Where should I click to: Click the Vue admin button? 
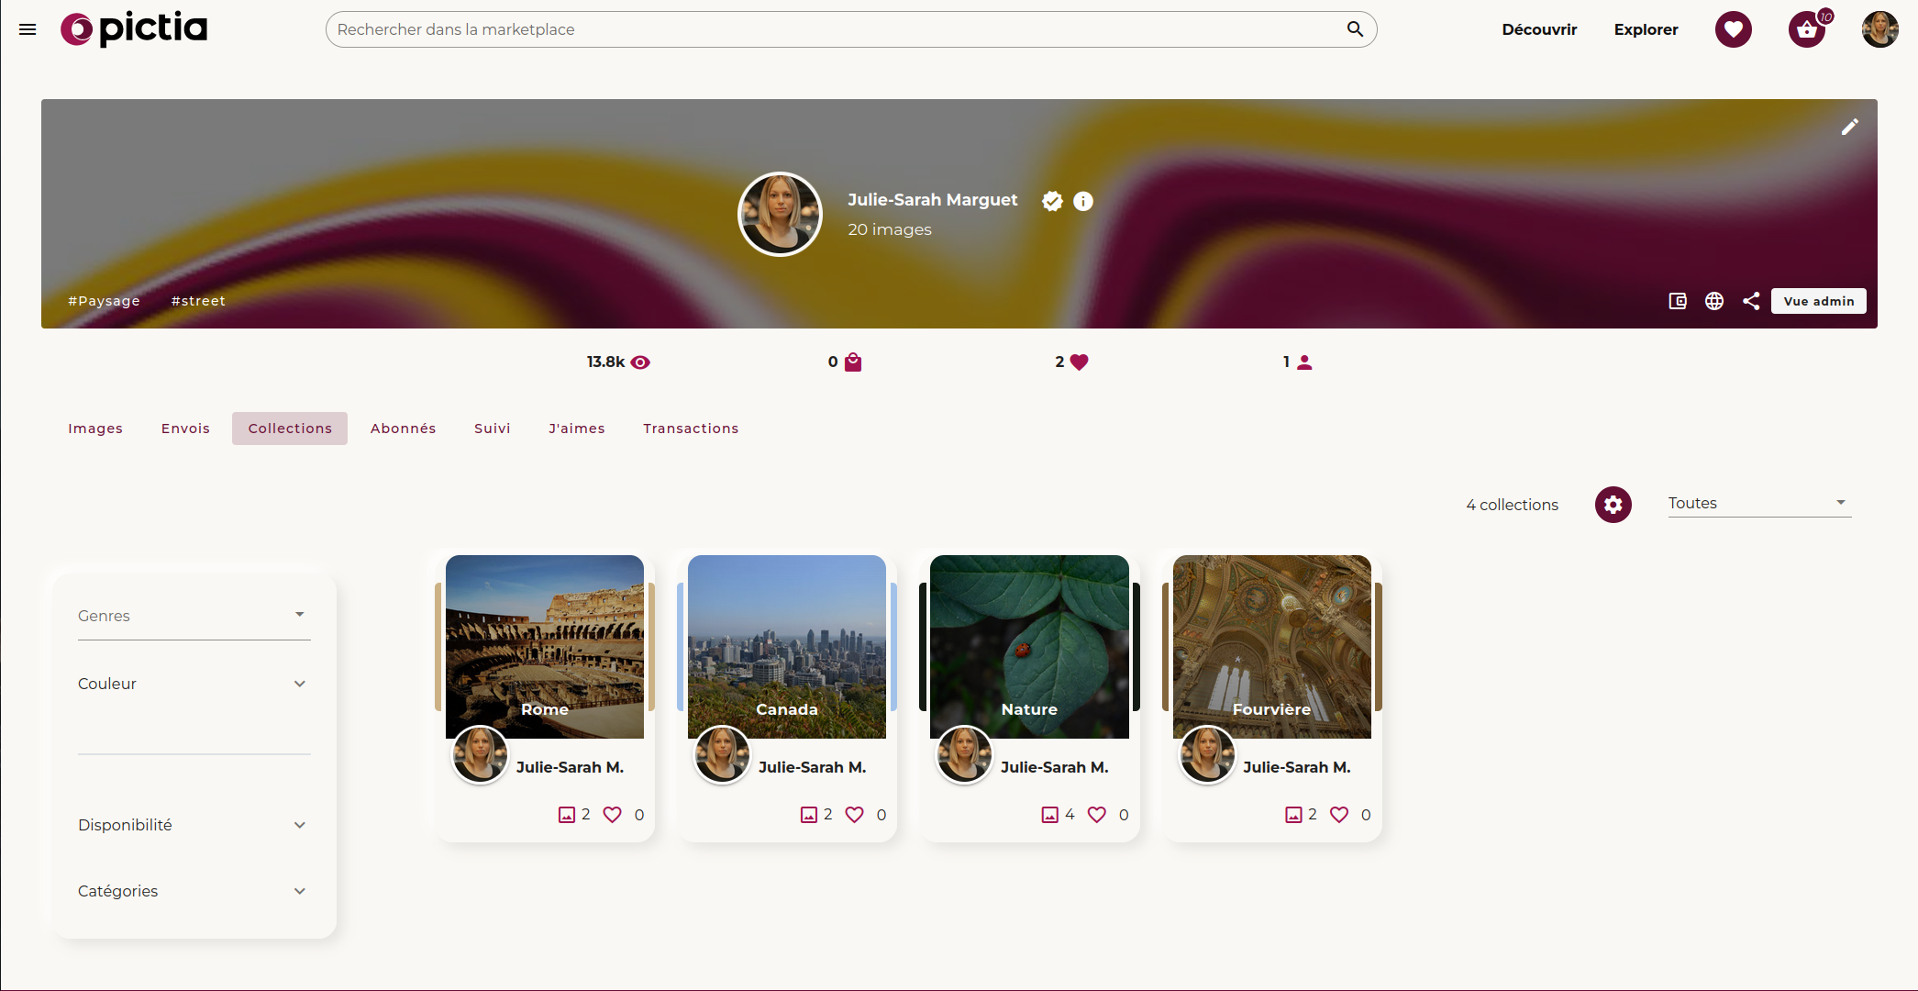(1818, 301)
